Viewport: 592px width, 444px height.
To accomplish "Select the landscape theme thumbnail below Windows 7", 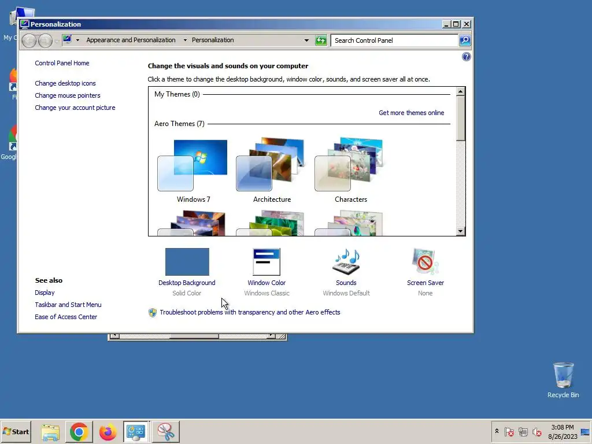I will 193,223.
